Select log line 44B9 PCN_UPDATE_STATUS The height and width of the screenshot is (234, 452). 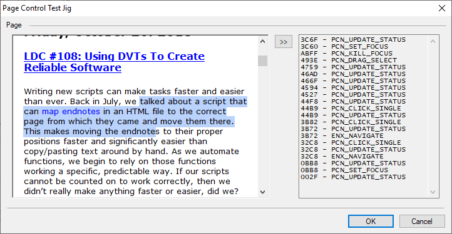point(353,115)
